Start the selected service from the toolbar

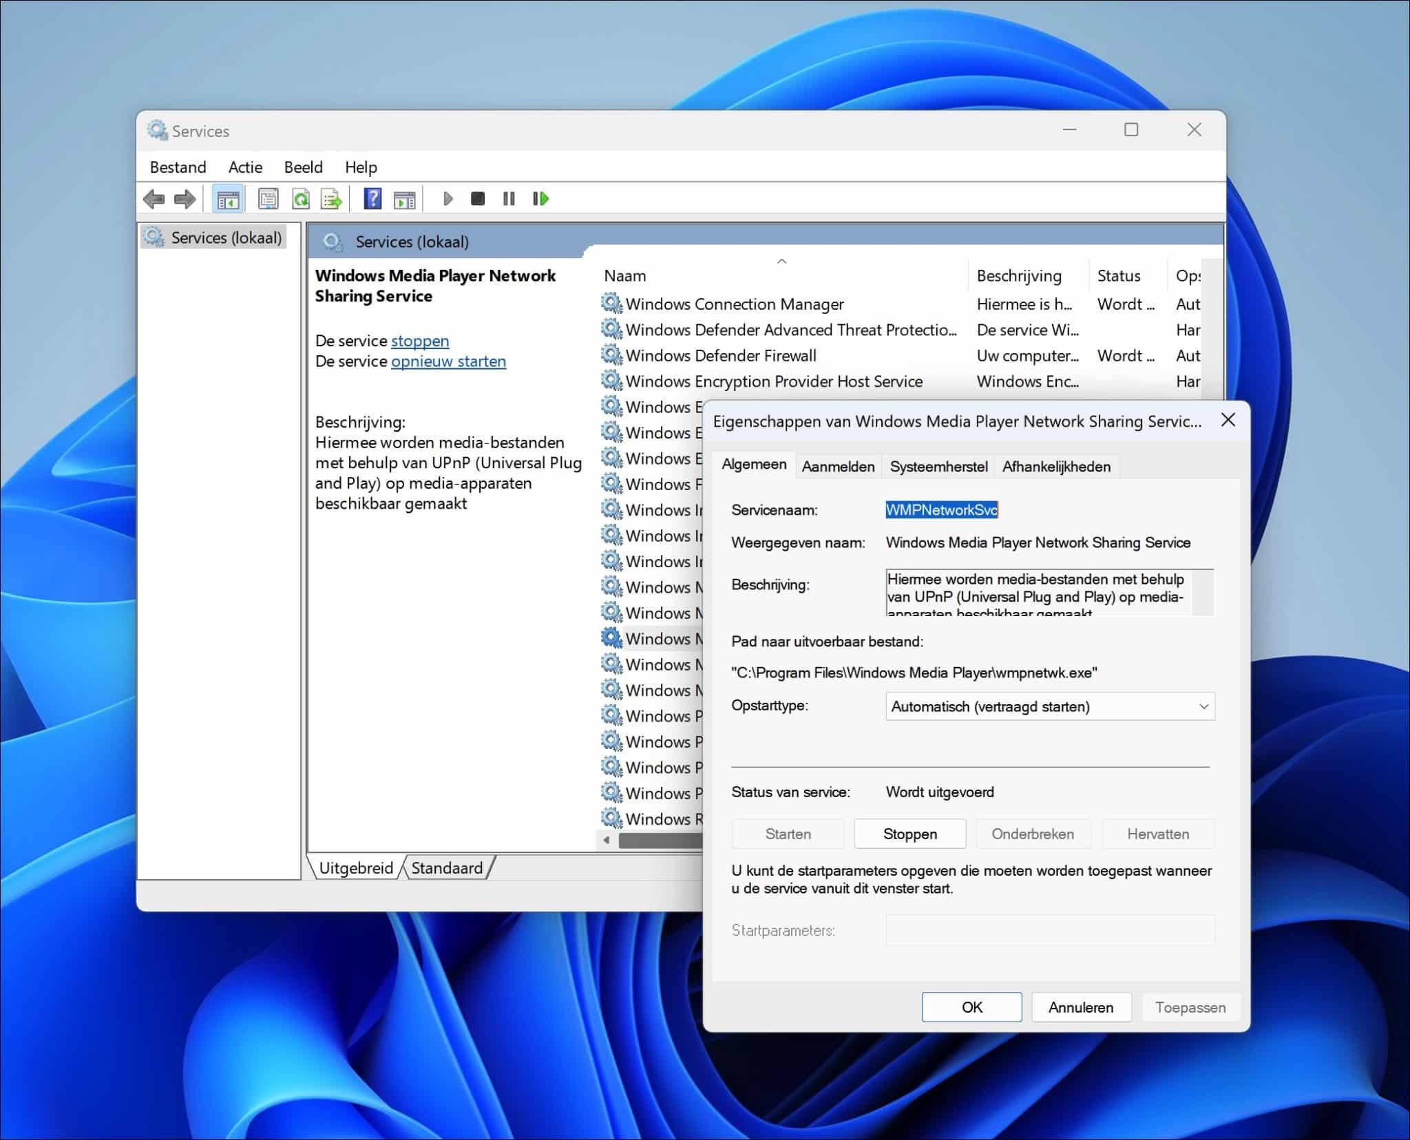450,200
